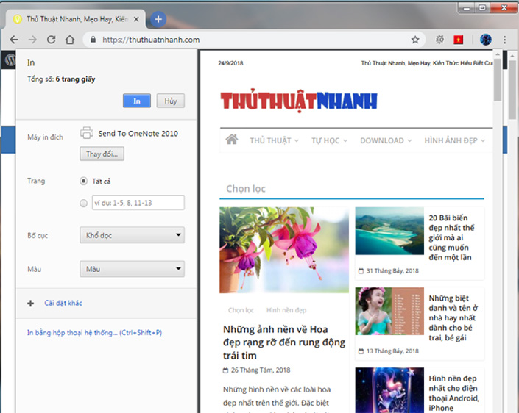Click the Hủy cancel button
The image size is (519, 413).
point(171,101)
